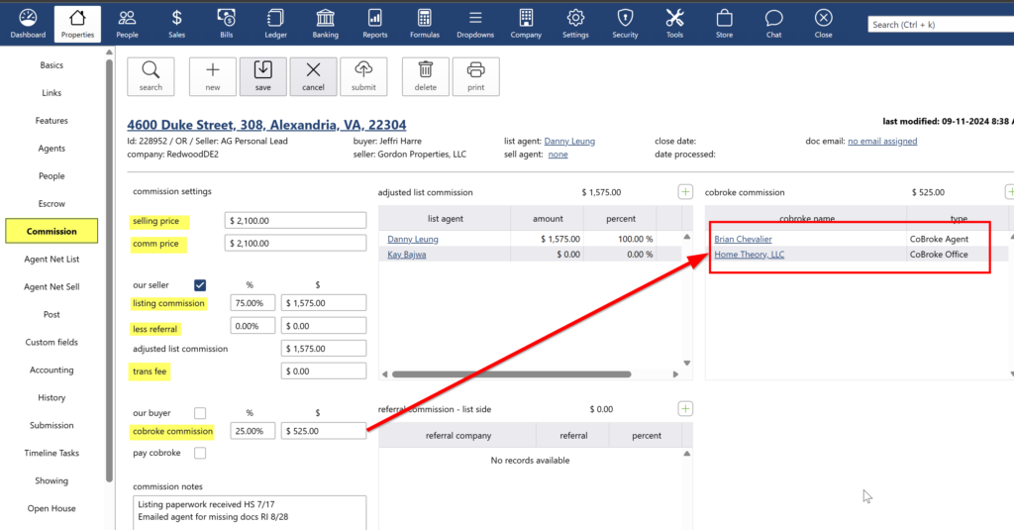
Task: Enable the pay cobroke checkbox
Action: (x=200, y=453)
